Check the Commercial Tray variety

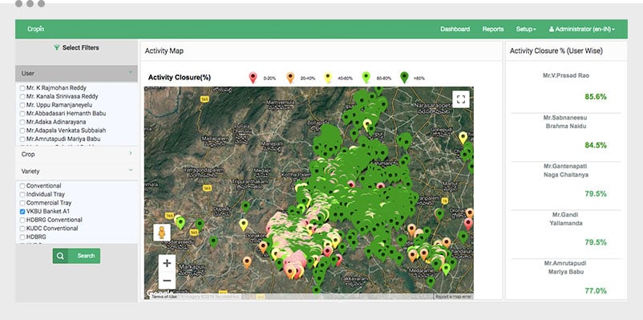pos(22,203)
